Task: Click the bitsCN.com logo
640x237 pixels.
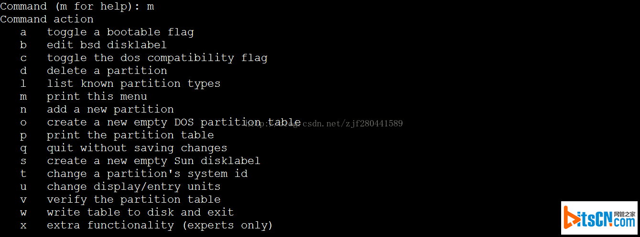Action: 599,218
